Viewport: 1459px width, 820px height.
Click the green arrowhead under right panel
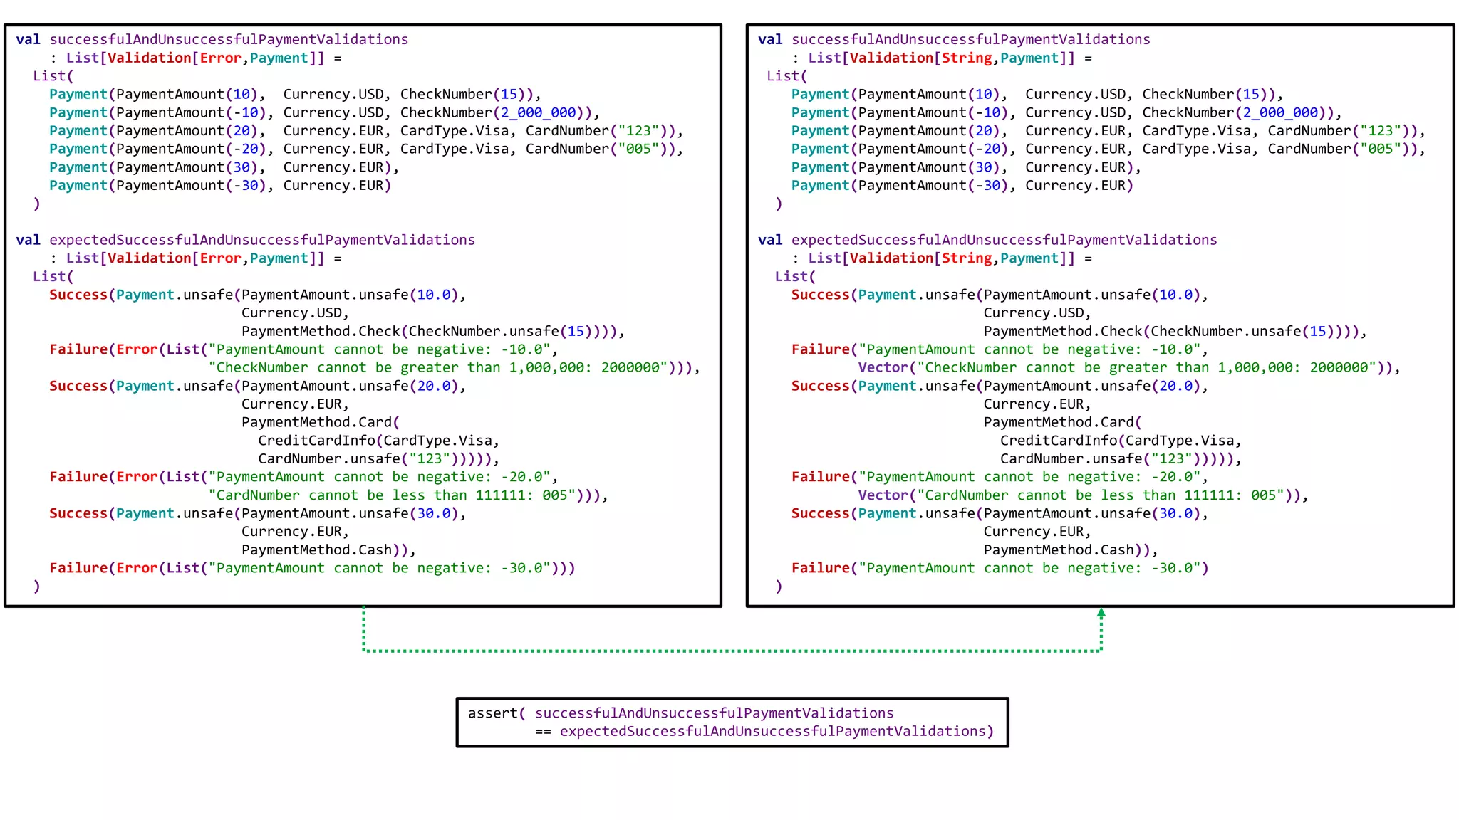[x=1101, y=612]
